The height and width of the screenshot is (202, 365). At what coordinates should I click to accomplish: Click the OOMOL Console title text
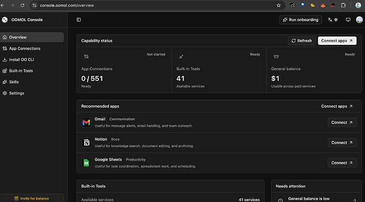27,20
